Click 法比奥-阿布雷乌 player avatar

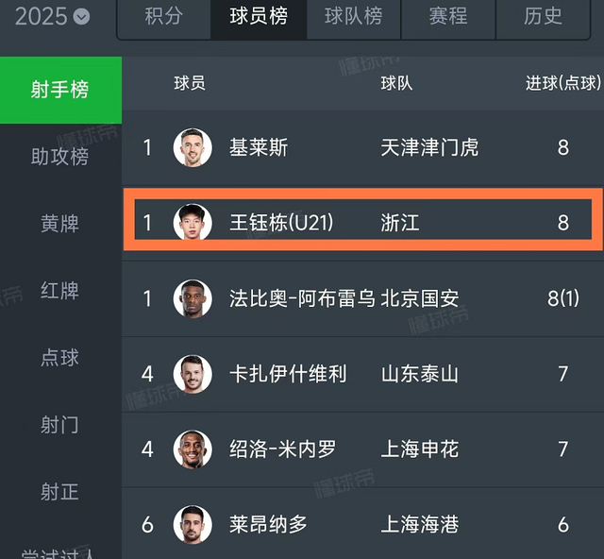pos(193,298)
